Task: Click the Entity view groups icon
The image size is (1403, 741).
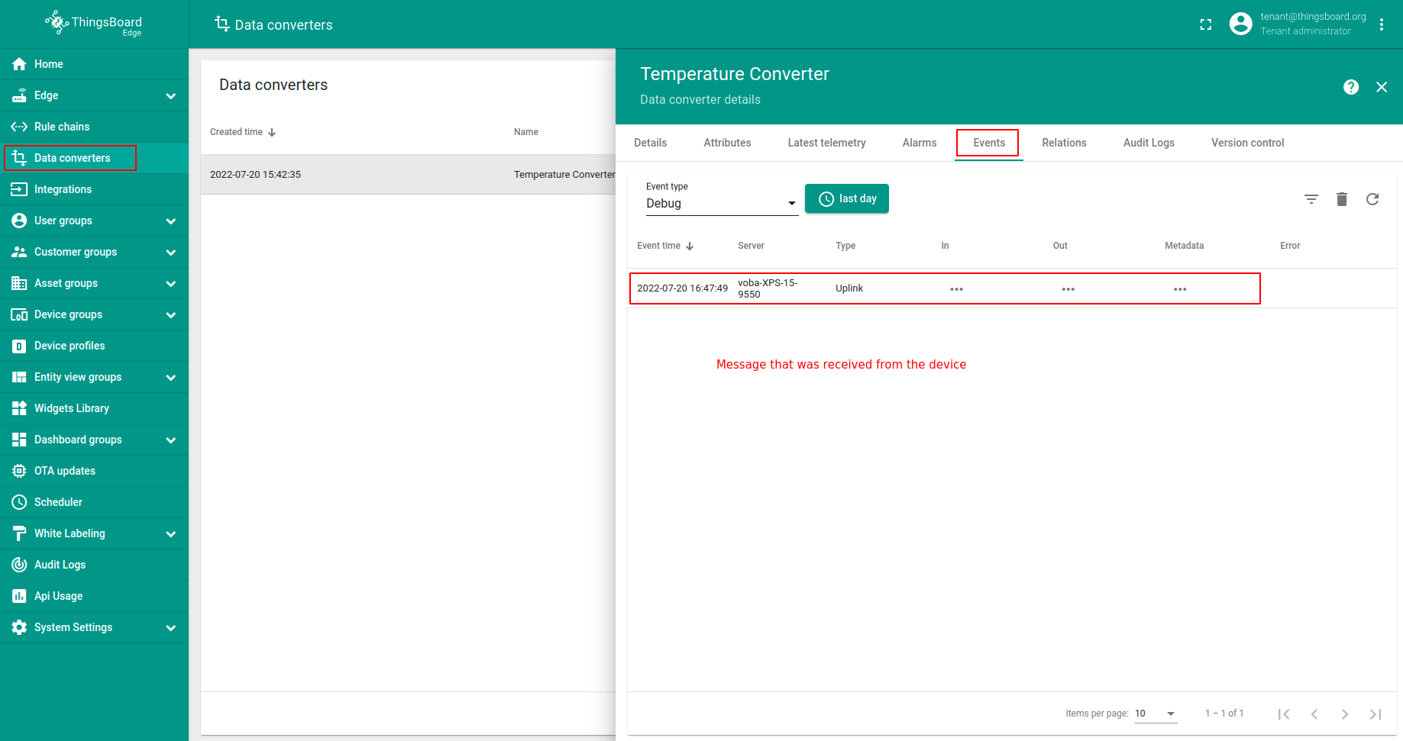Action: coord(19,377)
